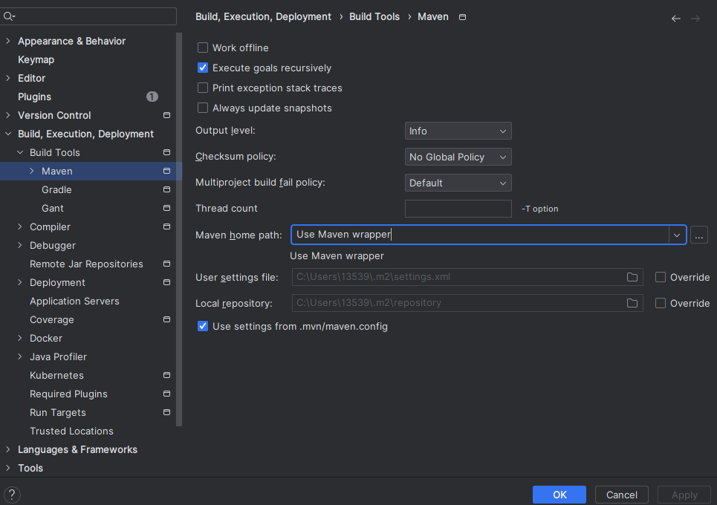Open the Output level dropdown
The height and width of the screenshot is (505, 717).
pos(458,131)
